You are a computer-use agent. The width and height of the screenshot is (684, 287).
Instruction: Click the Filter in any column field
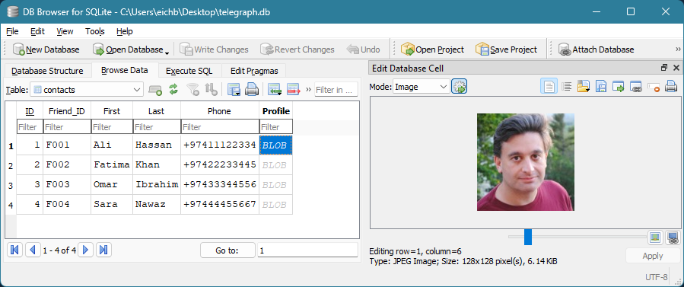(336, 90)
